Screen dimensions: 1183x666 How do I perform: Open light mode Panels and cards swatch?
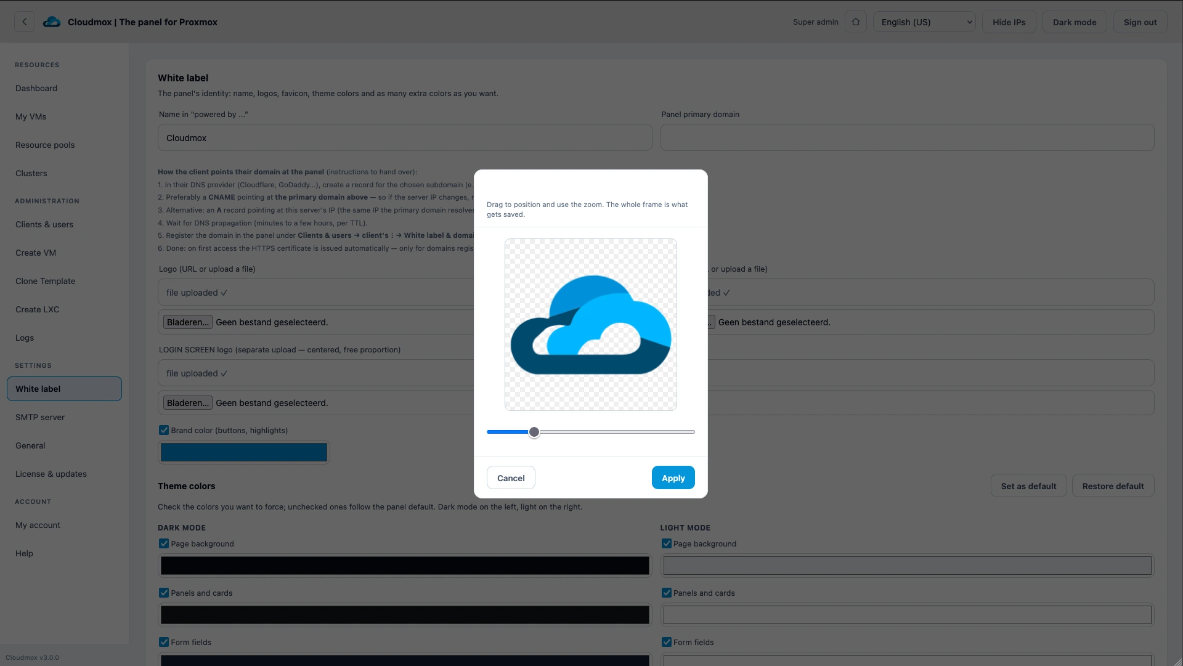pyautogui.click(x=907, y=615)
